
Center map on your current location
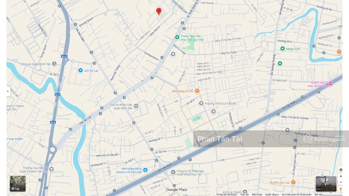point(341,170)
